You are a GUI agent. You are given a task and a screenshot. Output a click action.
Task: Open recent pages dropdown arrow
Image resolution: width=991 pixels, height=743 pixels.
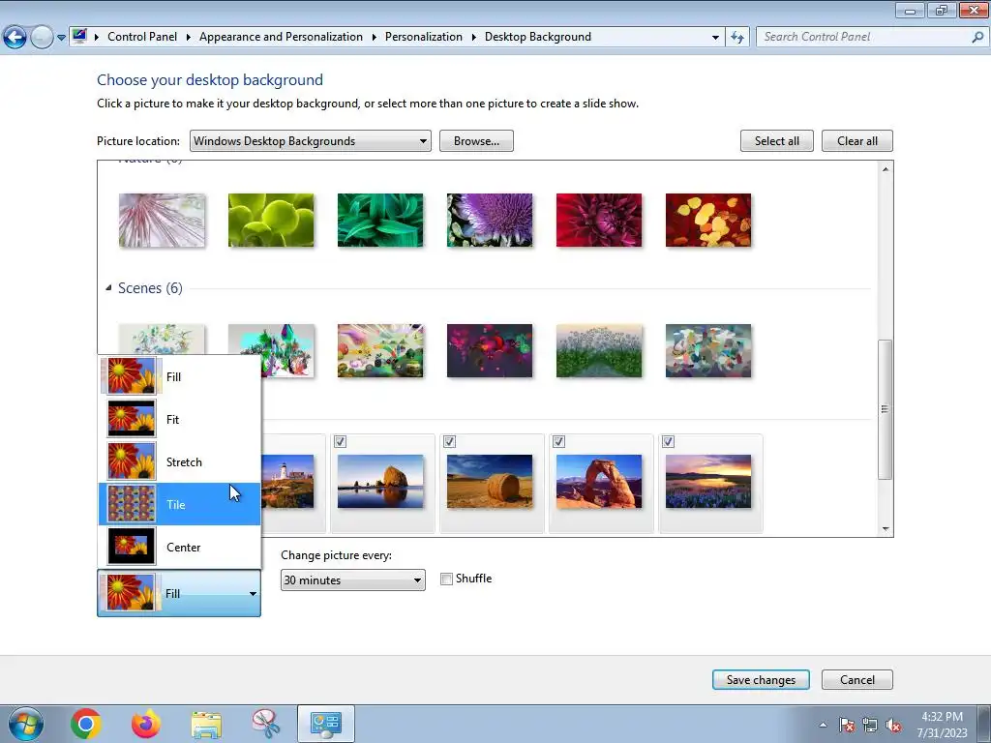(x=61, y=38)
